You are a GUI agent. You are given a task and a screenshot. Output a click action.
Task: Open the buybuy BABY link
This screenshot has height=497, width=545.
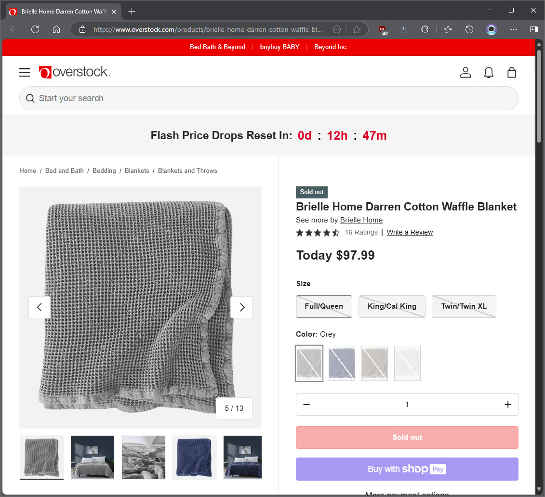pos(279,47)
